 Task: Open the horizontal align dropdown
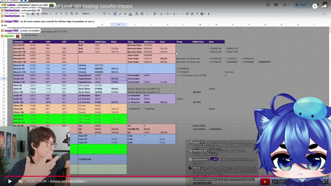coord(155,14)
